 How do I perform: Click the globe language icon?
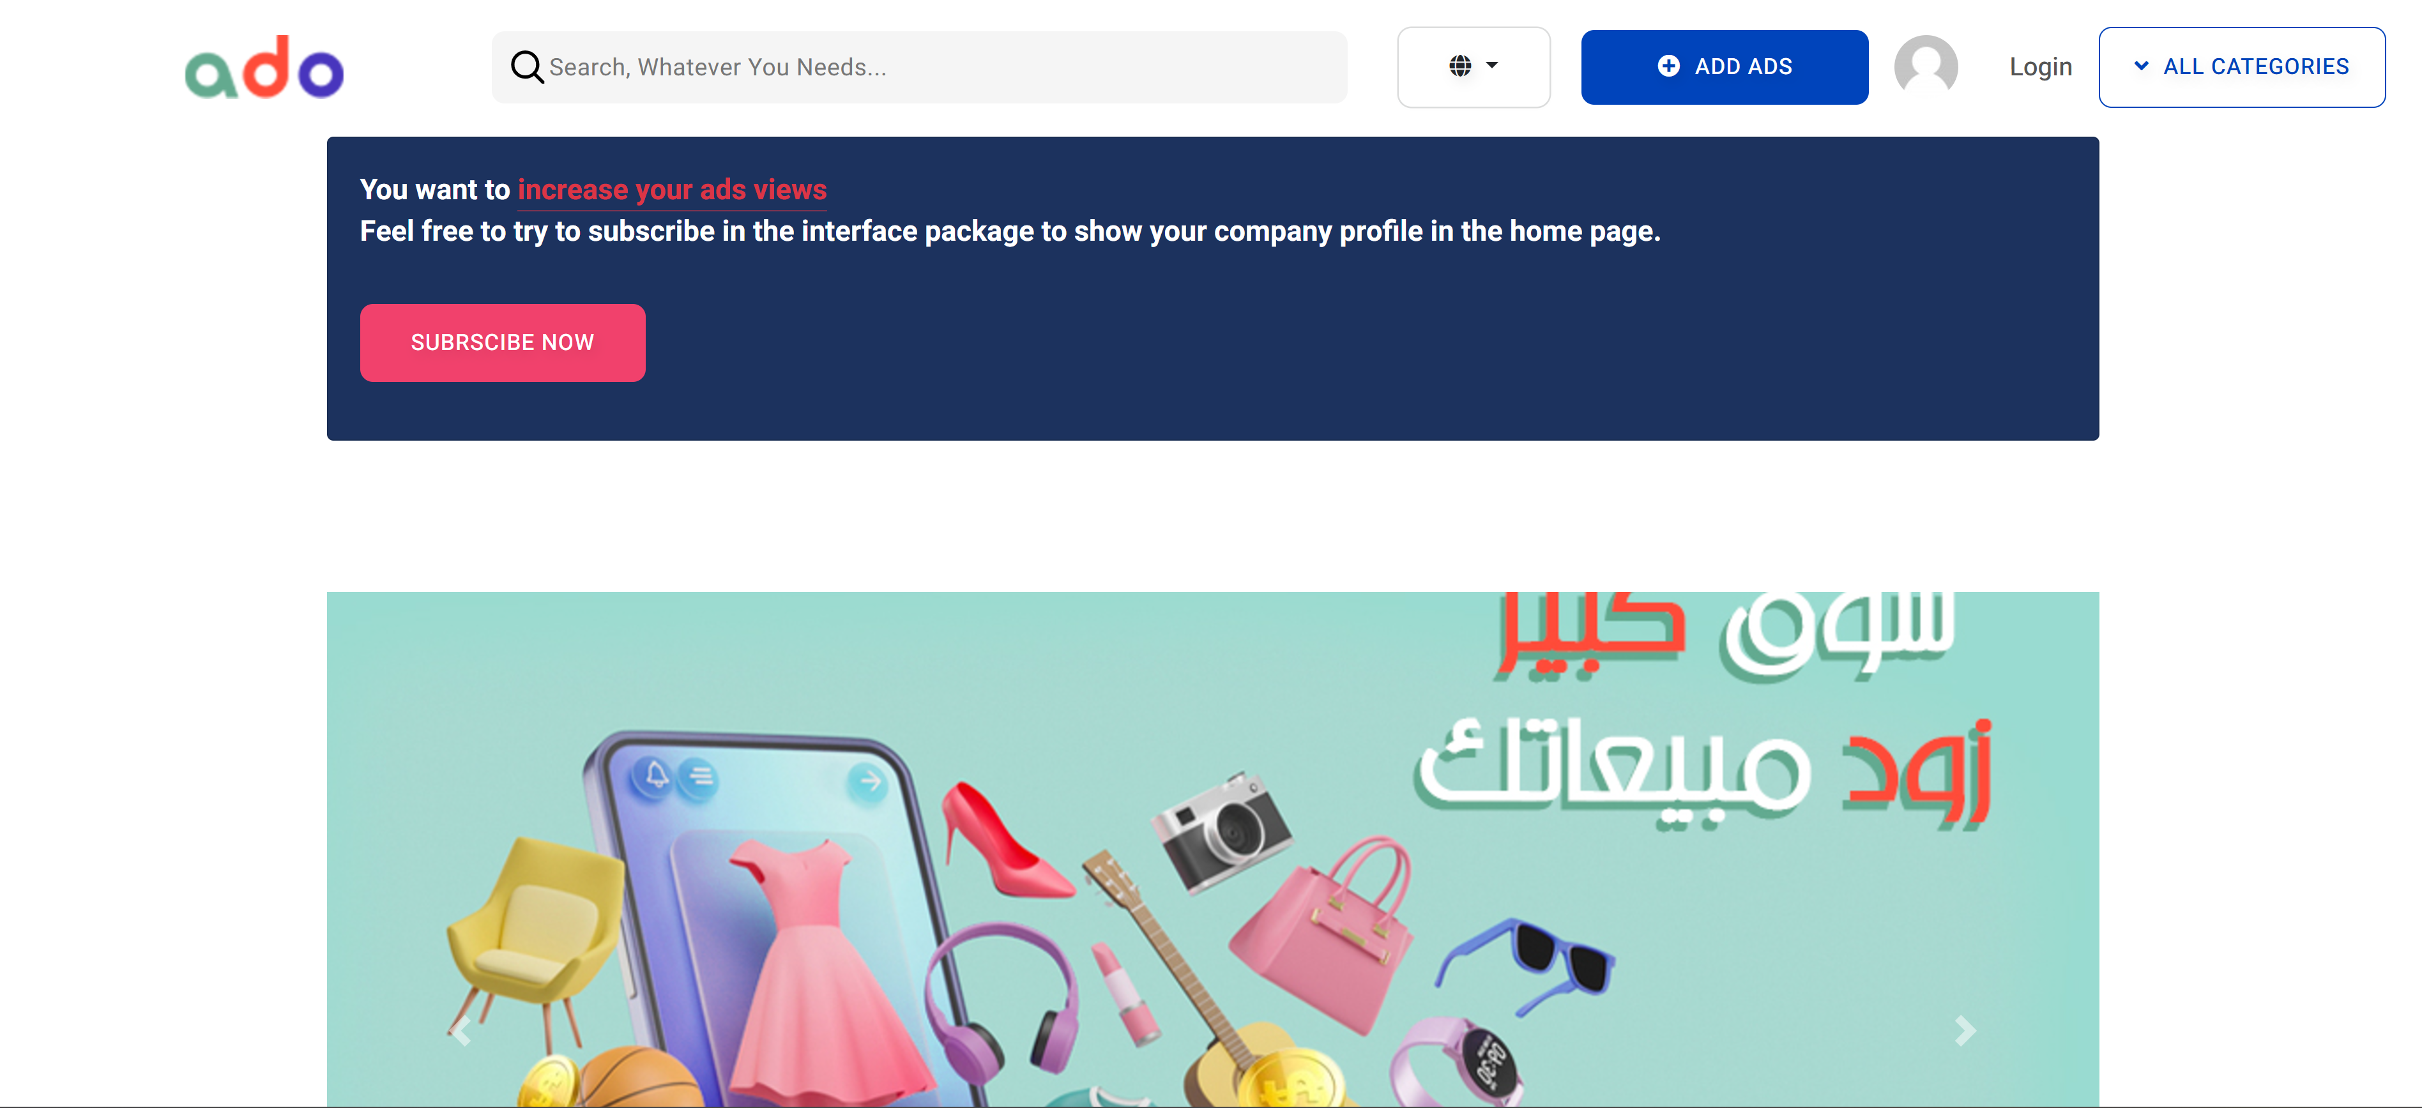pos(1459,66)
